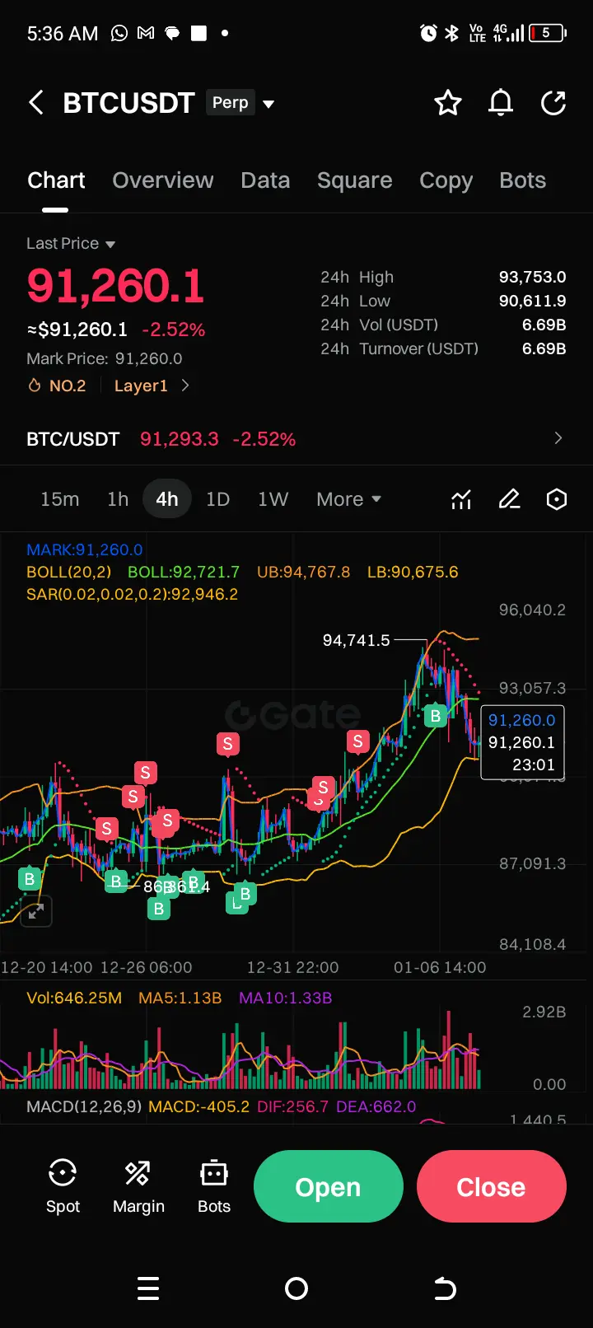The height and width of the screenshot is (1328, 593).
Task: Open the drawing pencil tool
Action: (x=510, y=499)
